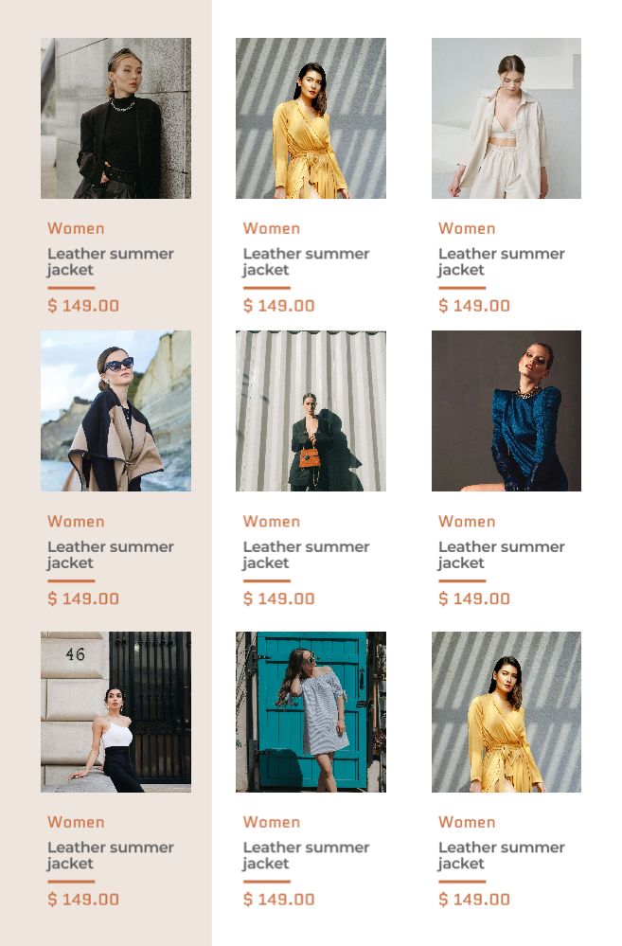This screenshot has height=946, width=622.
Task: Select the cream shirt and shorts product image
Action: (506, 118)
